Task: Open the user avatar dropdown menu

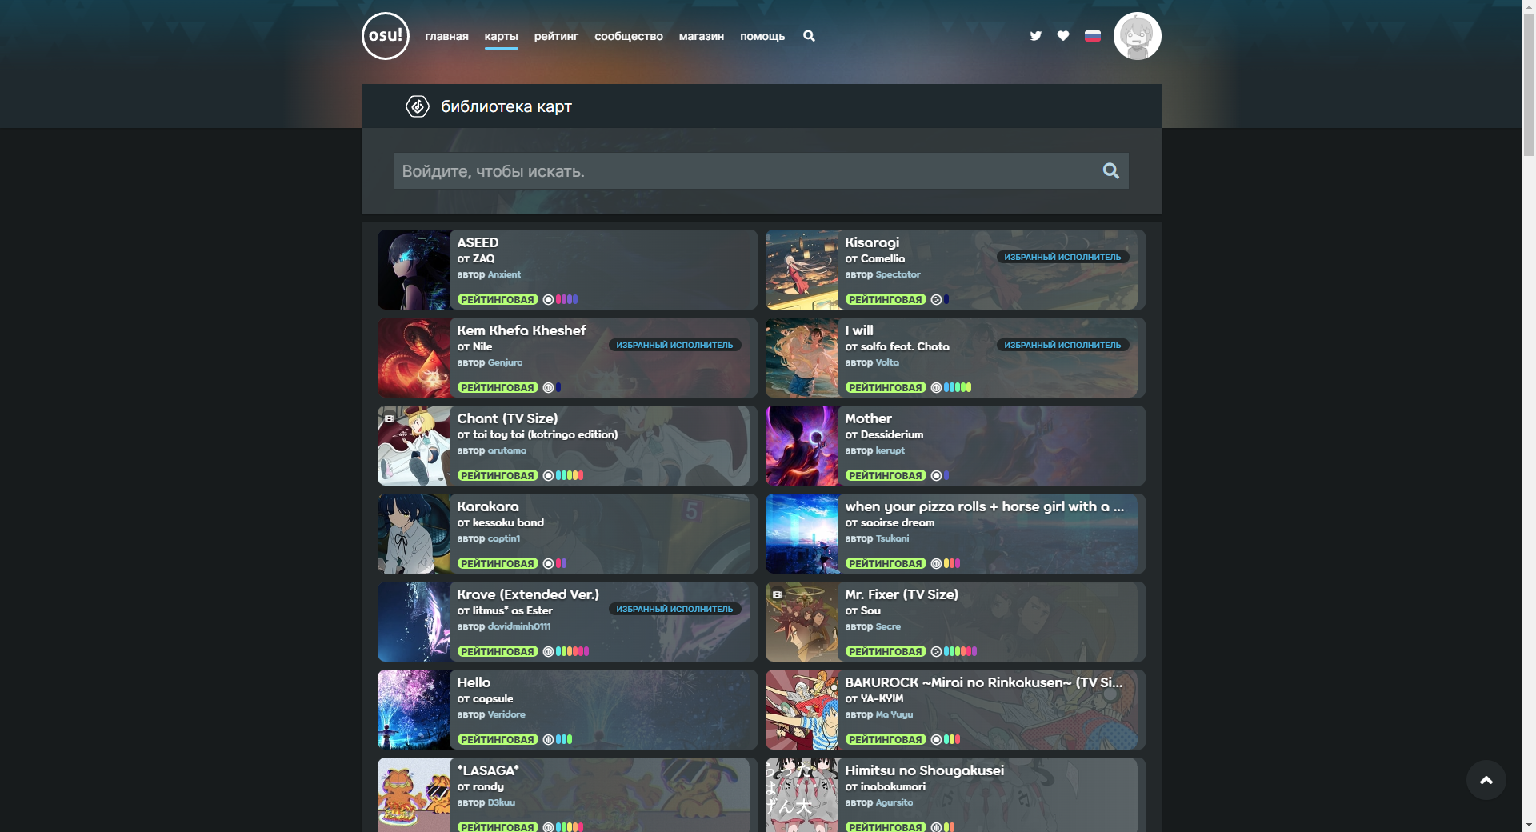Action: [x=1137, y=35]
